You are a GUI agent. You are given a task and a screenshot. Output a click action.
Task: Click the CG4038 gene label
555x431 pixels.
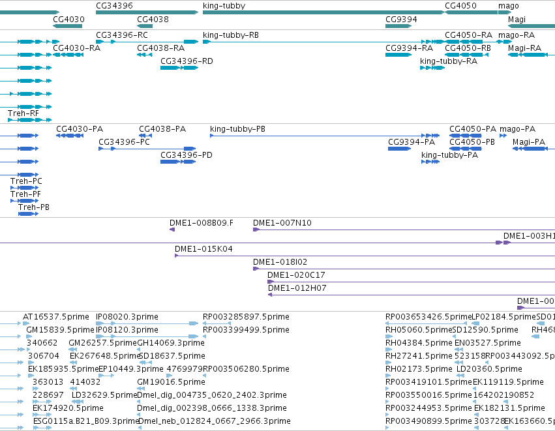point(153,19)
